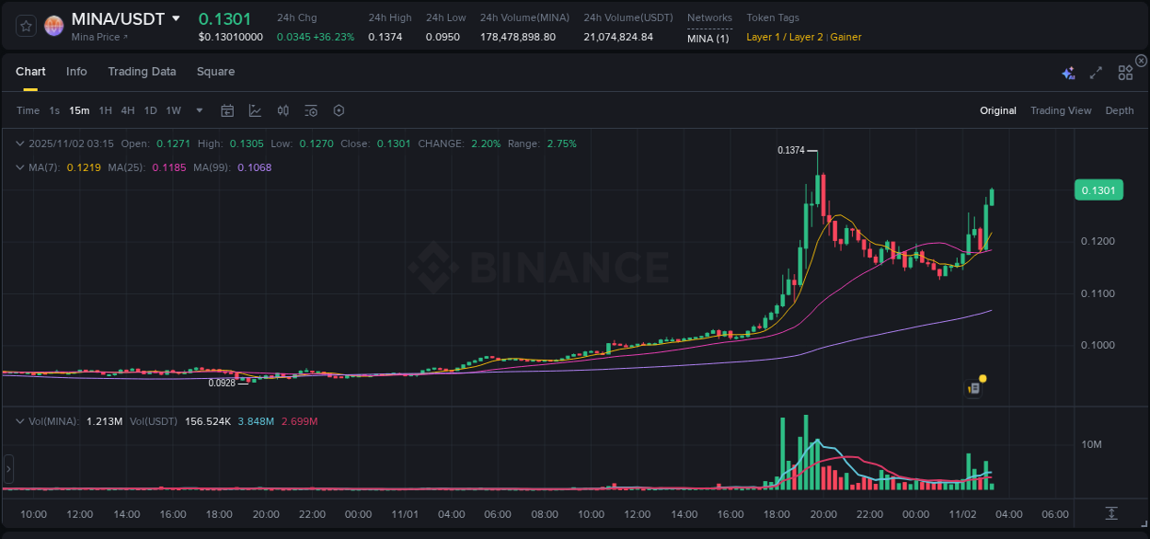1150x539 pixels.
Task: Select the 15m timeframe interval
Action: [79, 109]
